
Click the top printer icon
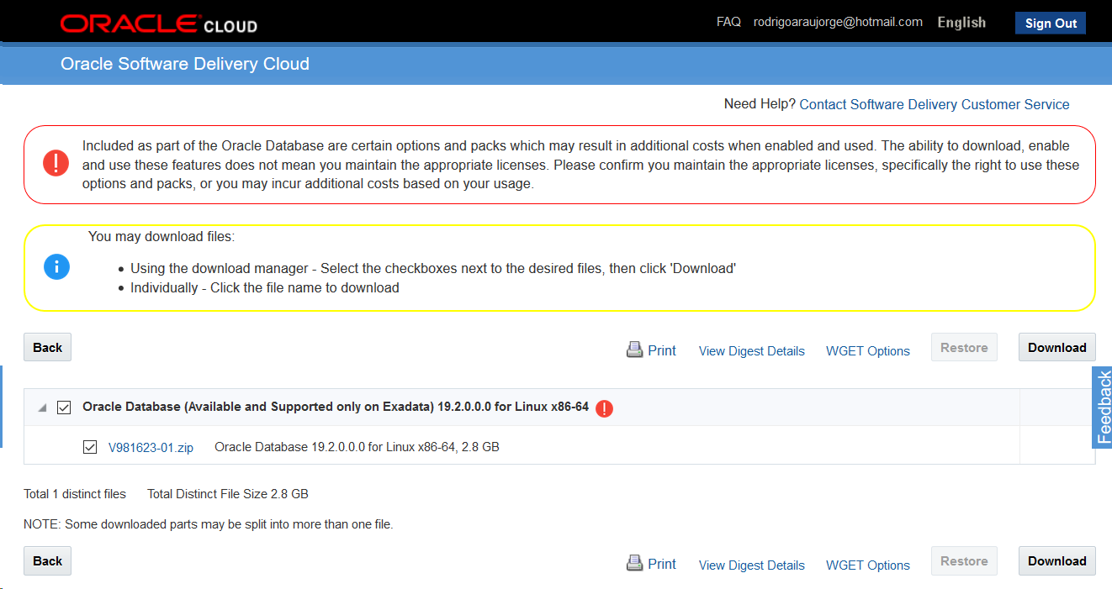635,350
